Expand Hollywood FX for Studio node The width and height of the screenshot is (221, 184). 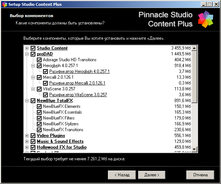(27, 148)
